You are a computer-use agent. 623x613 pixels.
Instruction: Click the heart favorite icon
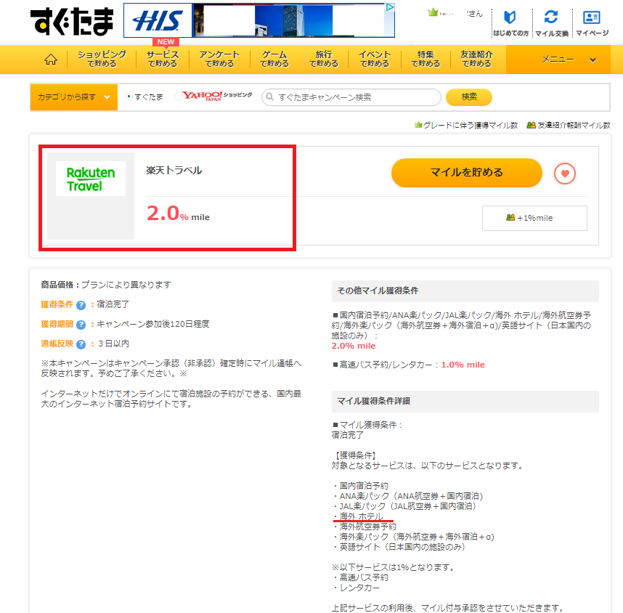pyautogui.click(x=565, y=174)
